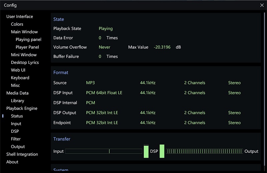Select Input under Playback Engine
Viewport: 267px width, 173px height.
pos(16,123)
